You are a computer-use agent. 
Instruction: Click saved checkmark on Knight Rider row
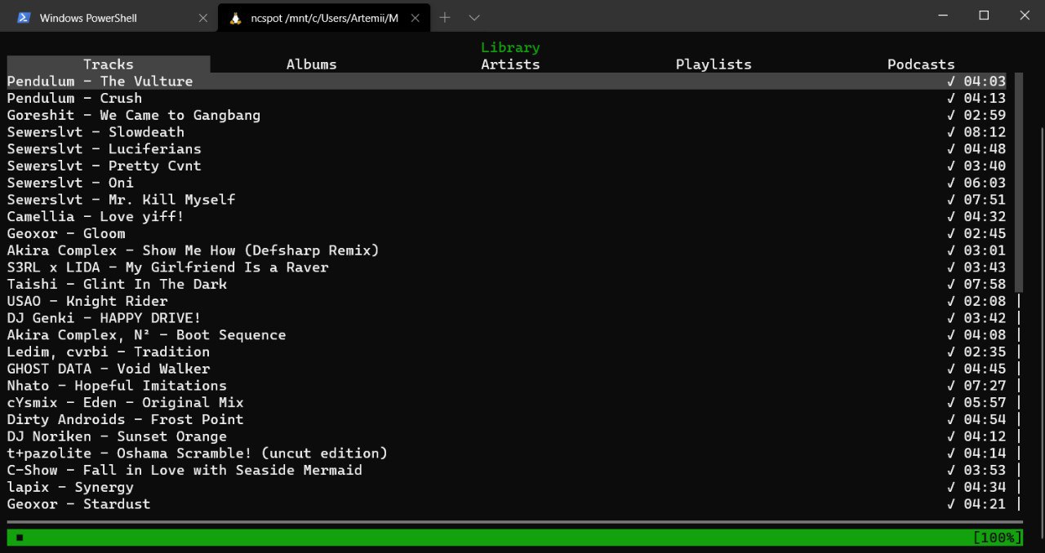[x=951, y=301]
